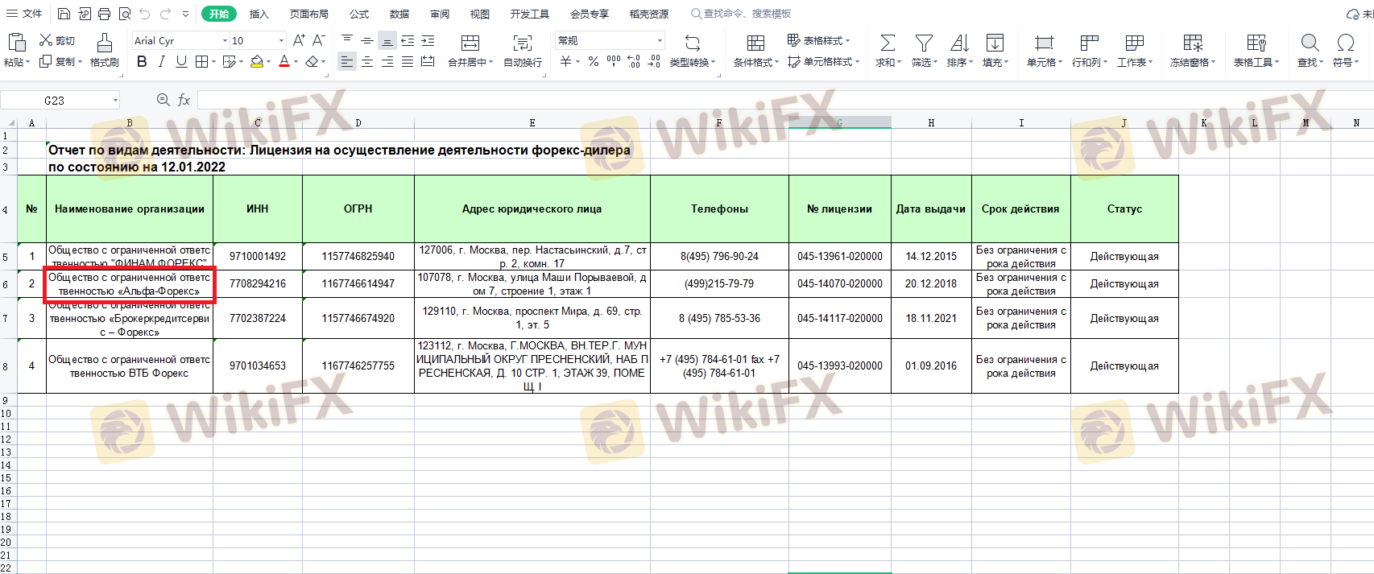Toggle top vertical alignment
1374x574 pixels.
[x=347, y=40]
